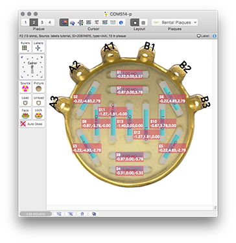Click the blue info icon in Cursor toolbar

[x=121, y=23]
